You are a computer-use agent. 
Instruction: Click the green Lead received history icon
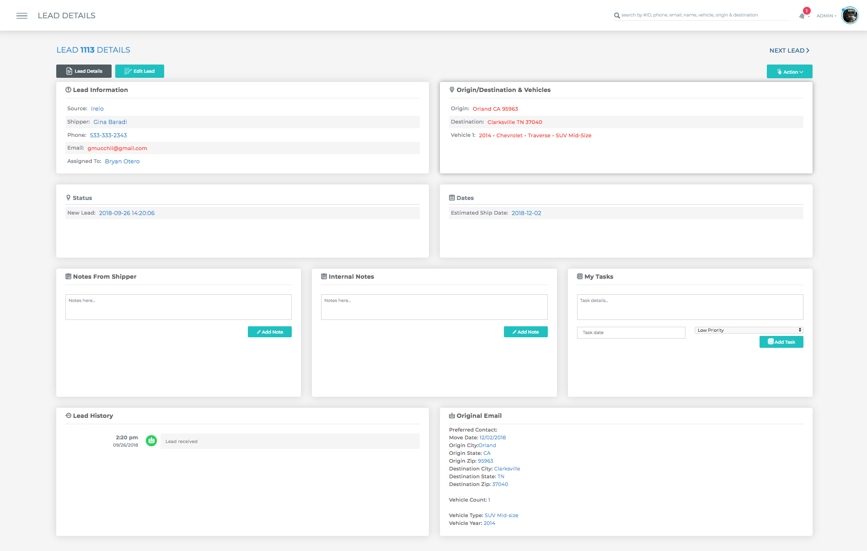click(x=151, y=441)
